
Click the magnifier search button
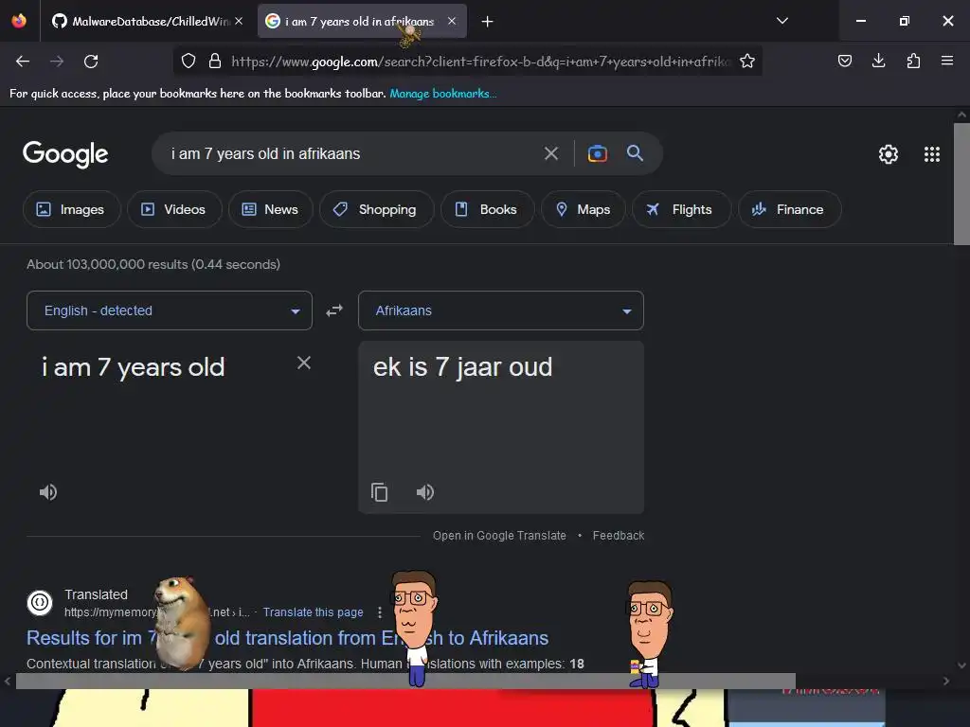(x=635, y=153)
